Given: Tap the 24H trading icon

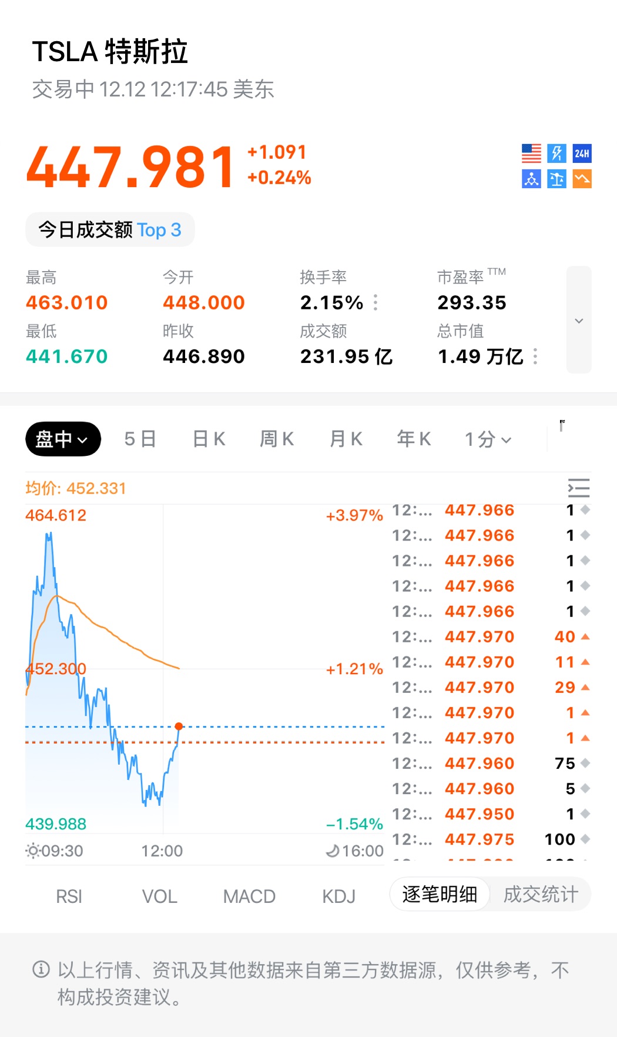Looking at the screenshot, I should [582, 154].
